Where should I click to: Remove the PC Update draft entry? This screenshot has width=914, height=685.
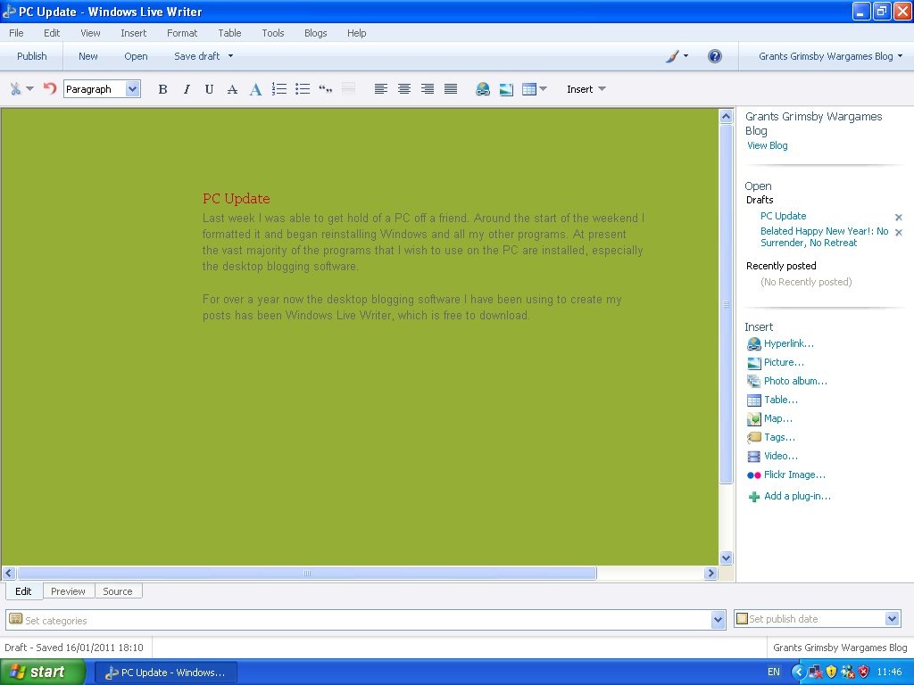click(x=898, y=218)
